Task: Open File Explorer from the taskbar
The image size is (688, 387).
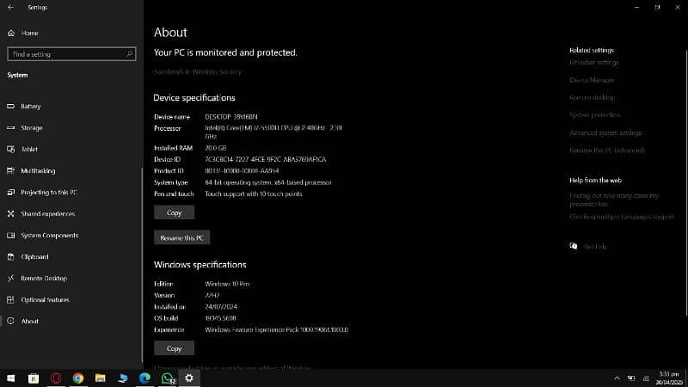Action: (101, 378)
